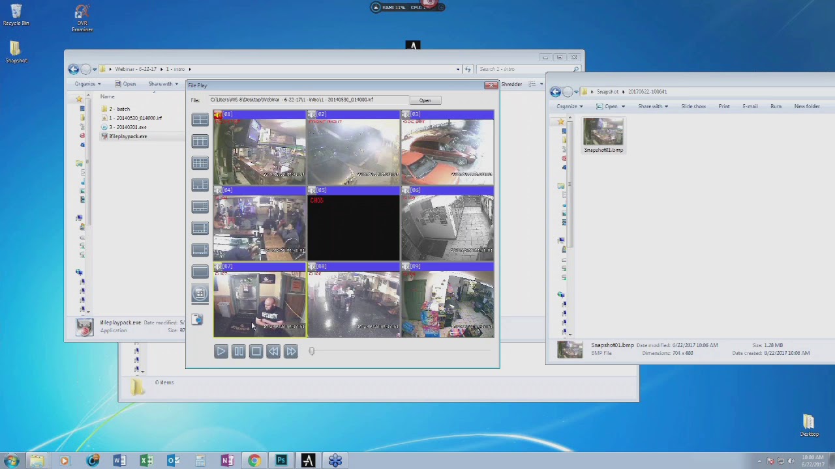
Task: Expand Open dropdown arrow in Snapshot window
Action: (623, 106)
